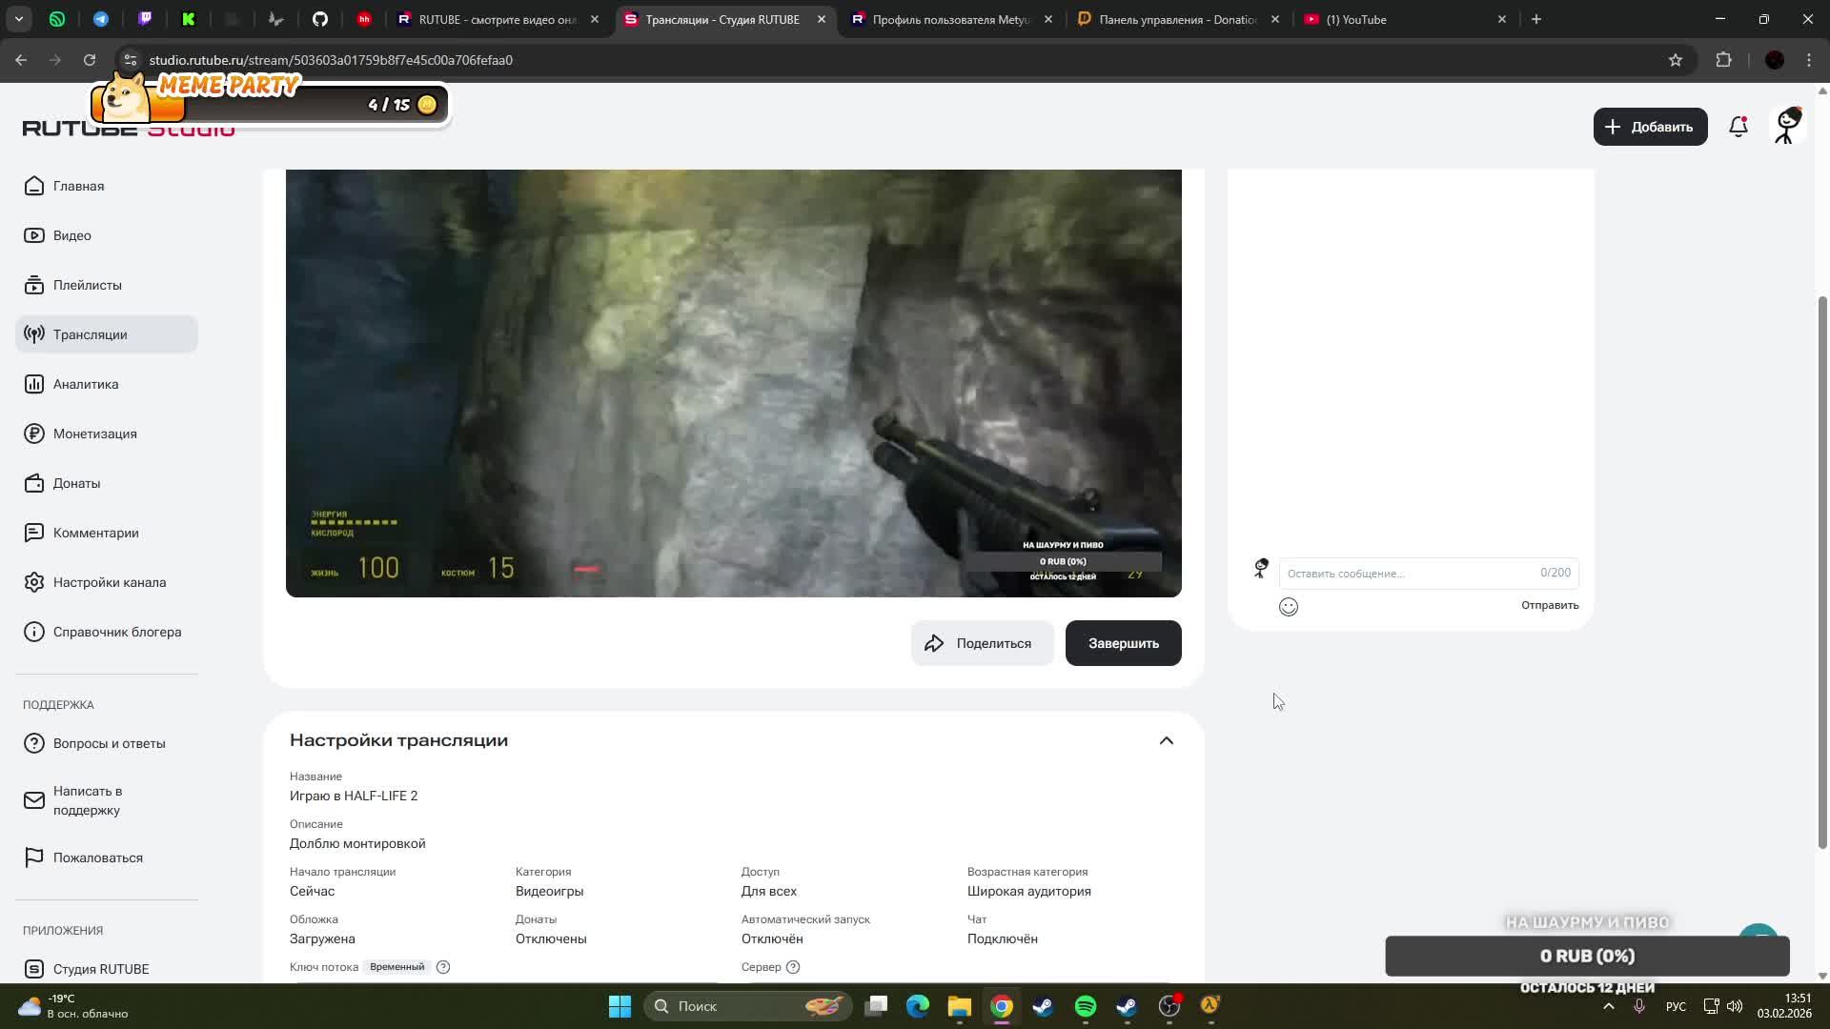Open Донаты in the sidebar
This screenshot has width=1830, height=1029.
pos(76,483)
